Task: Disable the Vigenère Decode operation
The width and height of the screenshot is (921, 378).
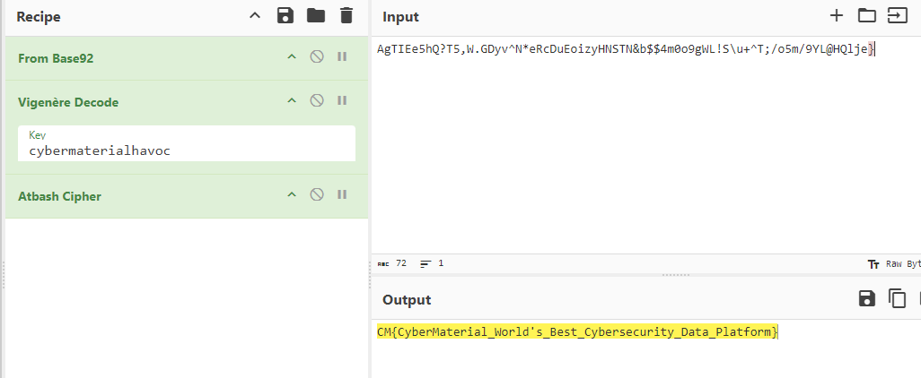Action: [316, 100]
